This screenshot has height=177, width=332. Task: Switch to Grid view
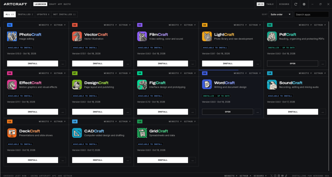(260, 4)
